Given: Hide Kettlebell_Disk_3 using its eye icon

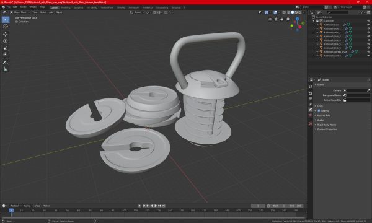Looking at the screenshot, I should (x=368, y=37).
